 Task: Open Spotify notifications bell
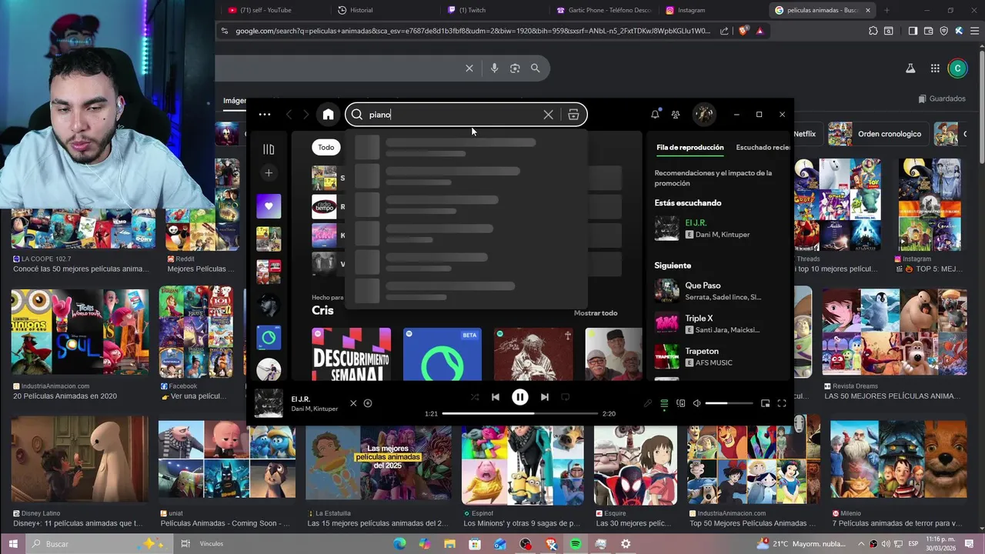[x=655, y=115]
